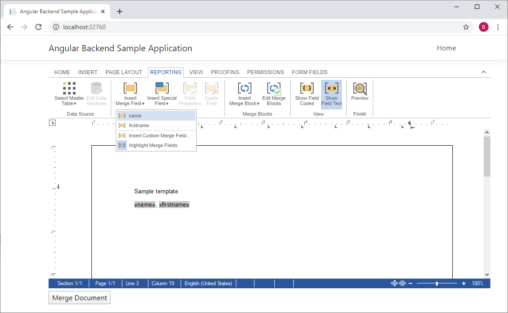Click the zoom out minus button

tap(410, 283)
